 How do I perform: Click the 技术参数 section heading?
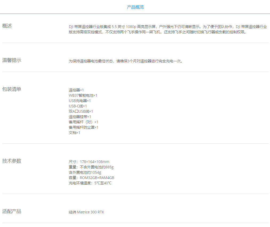click(x=12, y=161)
